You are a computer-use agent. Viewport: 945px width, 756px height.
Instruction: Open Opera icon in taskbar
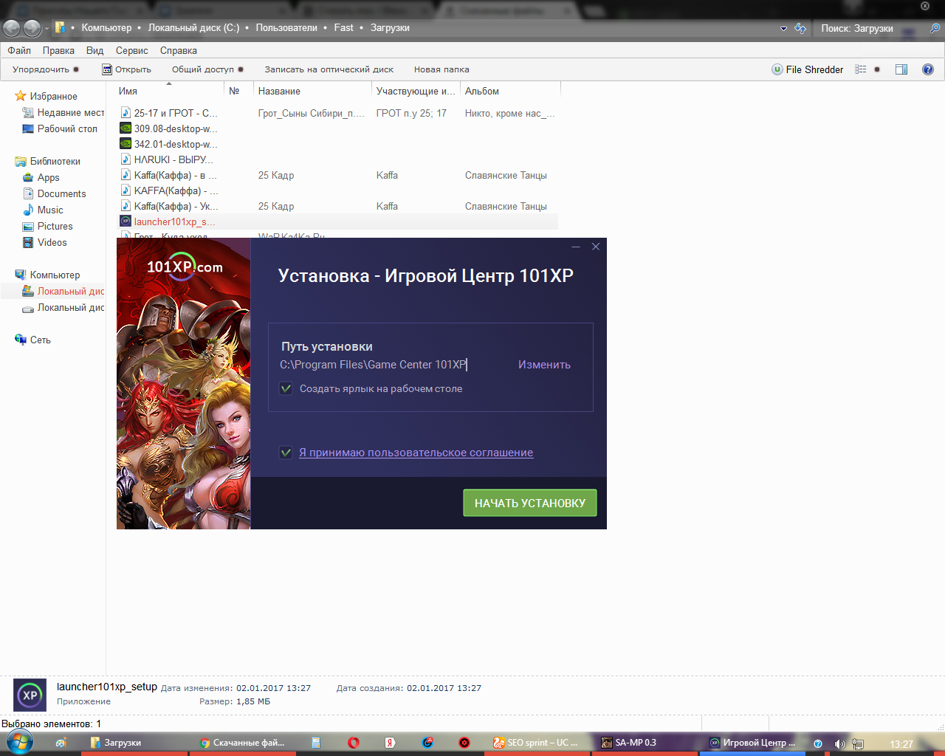pos(353,743)
